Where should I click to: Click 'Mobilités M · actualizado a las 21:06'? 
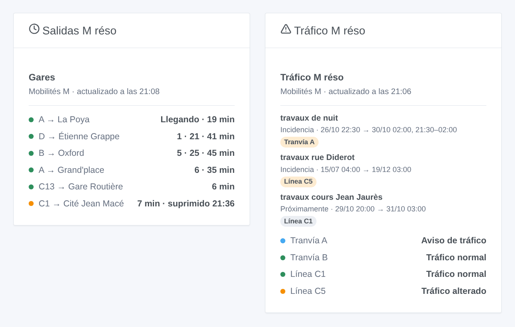coord(346,92)
